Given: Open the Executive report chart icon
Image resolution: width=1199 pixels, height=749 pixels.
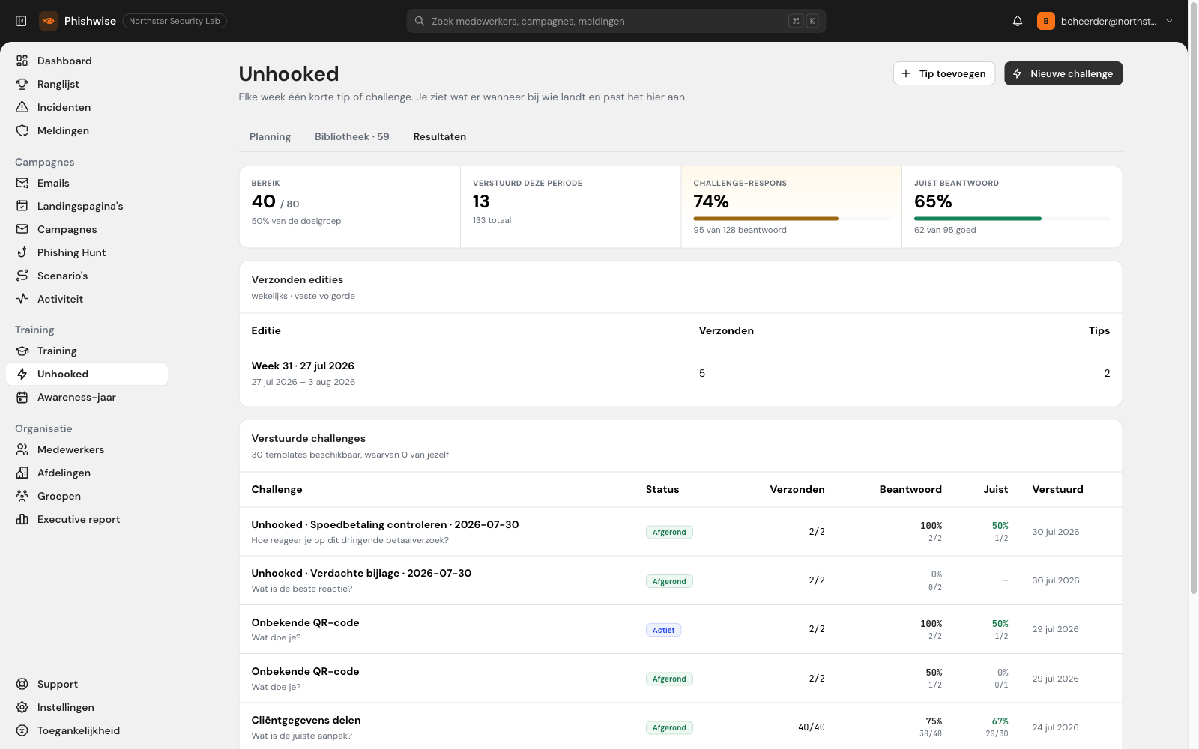Looking at the screenshot, I should 22,519.
